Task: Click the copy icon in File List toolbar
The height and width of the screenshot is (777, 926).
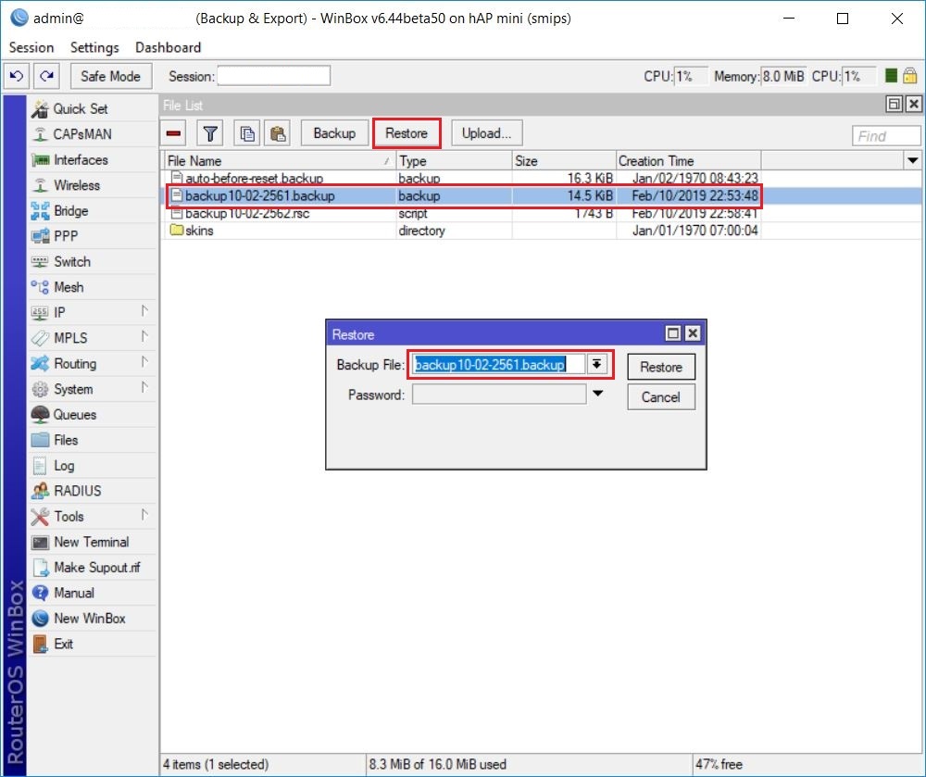Action: point(246,132)
